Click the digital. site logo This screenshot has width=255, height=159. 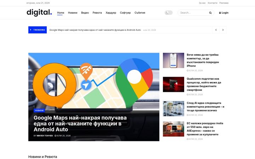[39, 13]
